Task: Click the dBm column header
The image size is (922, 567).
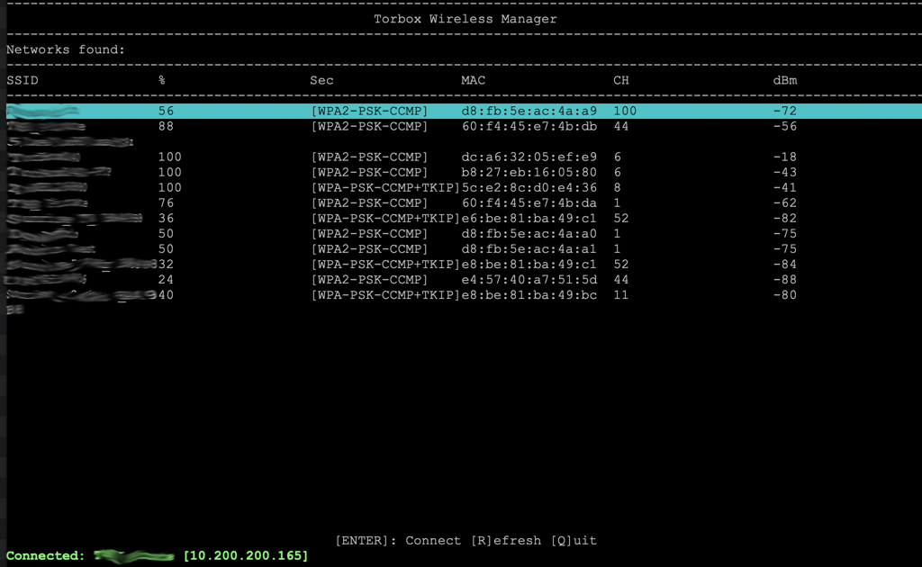Action: [785, 80]
